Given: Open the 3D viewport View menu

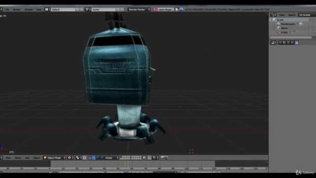Looking at the screenshot, I should click(8, 158).
